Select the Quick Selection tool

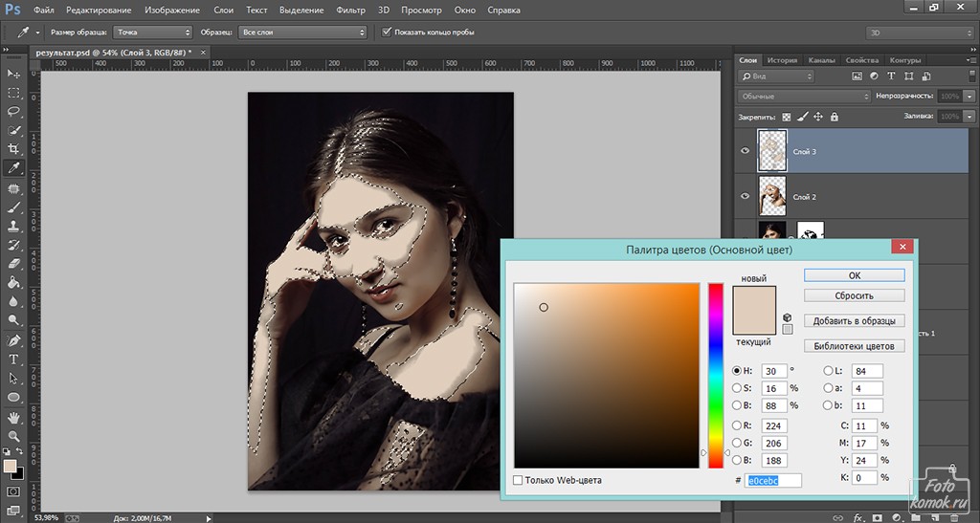13,130
